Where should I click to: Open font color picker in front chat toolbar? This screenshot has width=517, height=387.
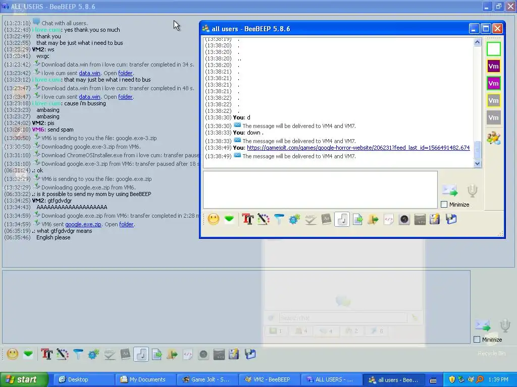[263, 219]
